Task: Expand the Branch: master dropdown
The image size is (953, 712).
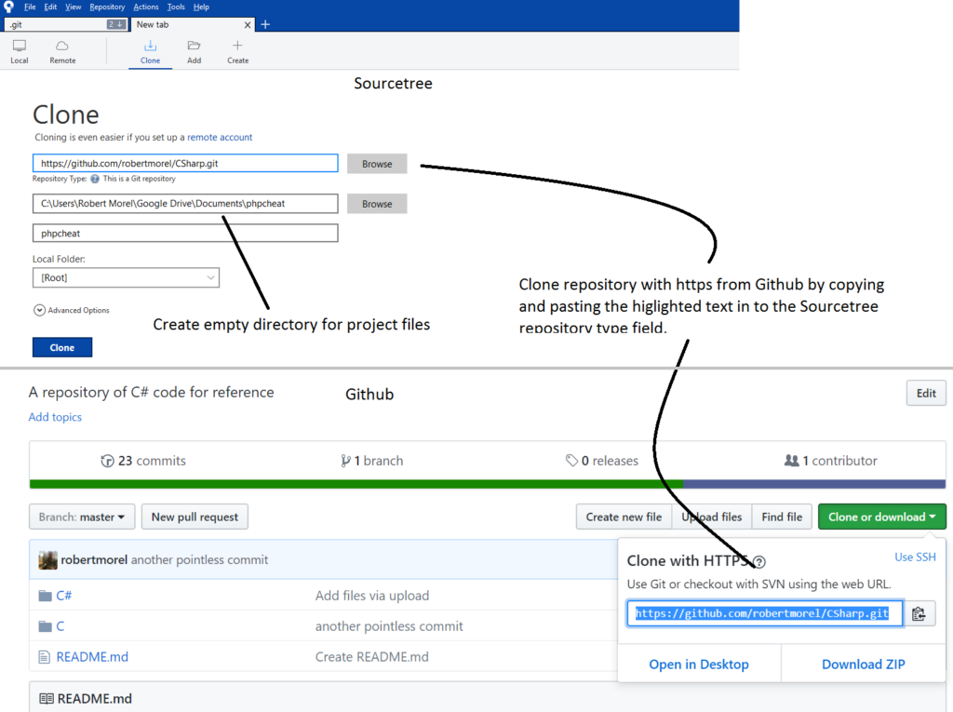Action: pos(81,517)
